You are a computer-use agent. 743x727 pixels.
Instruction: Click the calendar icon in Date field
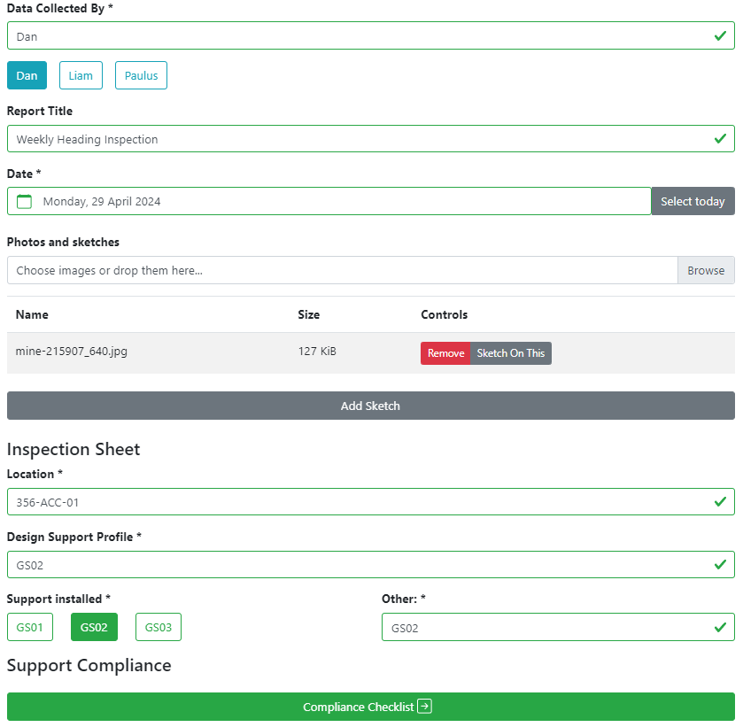[25, 201]
